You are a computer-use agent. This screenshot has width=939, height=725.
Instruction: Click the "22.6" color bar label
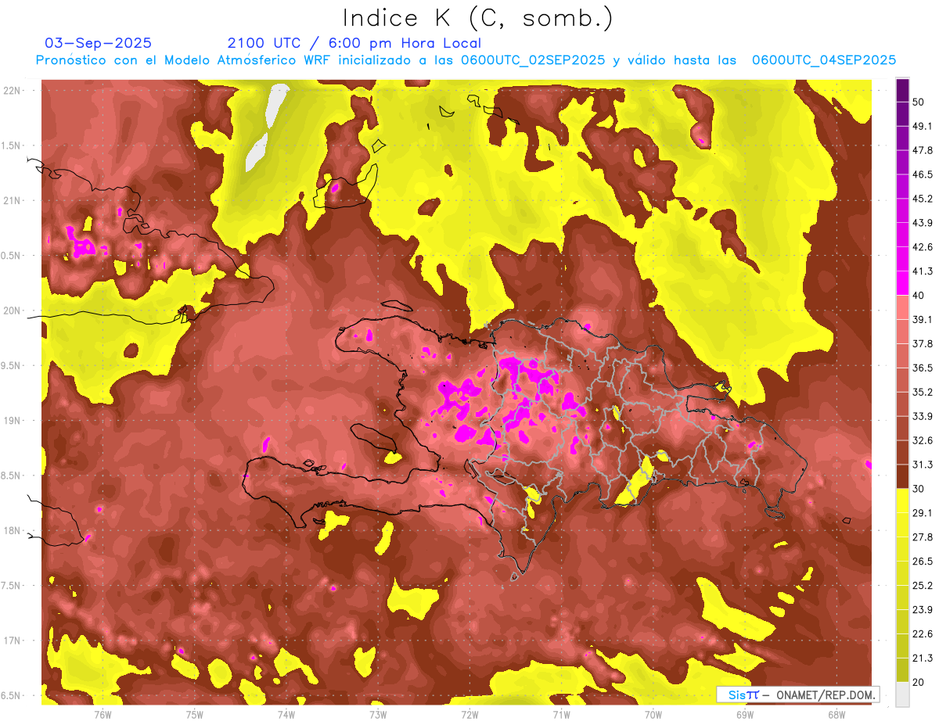922,633
